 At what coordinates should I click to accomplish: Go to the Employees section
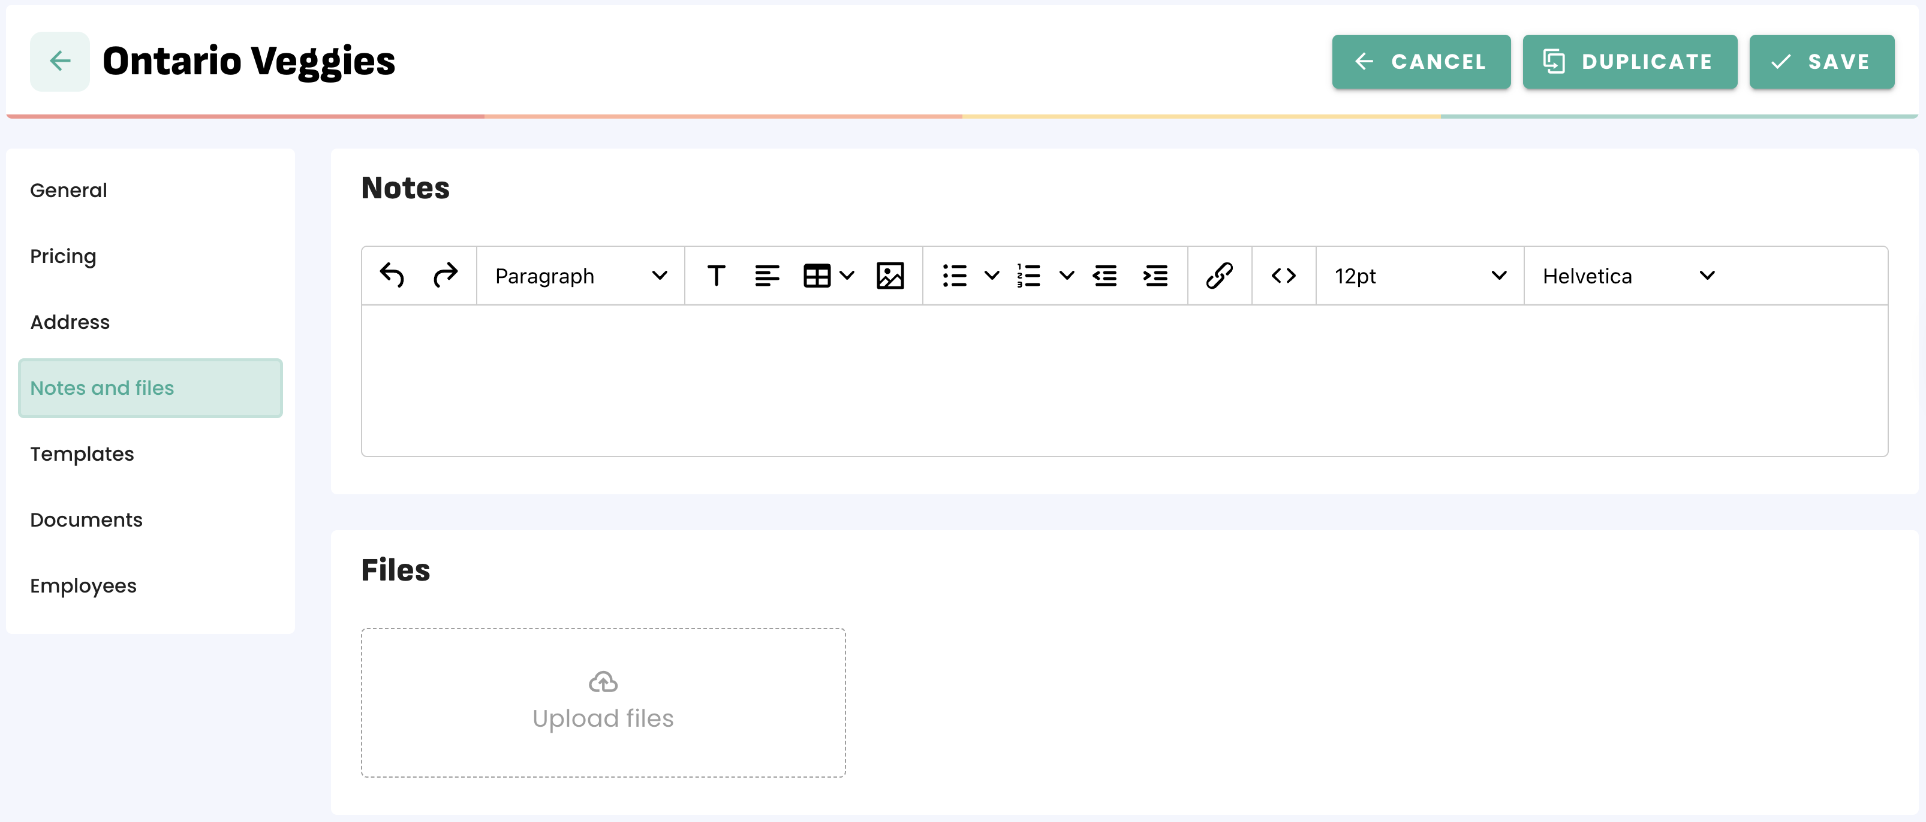pyautogui.click(x=83, y=586)
